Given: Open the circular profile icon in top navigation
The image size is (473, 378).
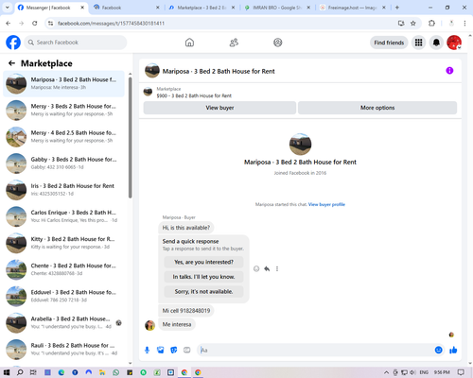Looking at the screenshot, I should click(x=278, y=43).
